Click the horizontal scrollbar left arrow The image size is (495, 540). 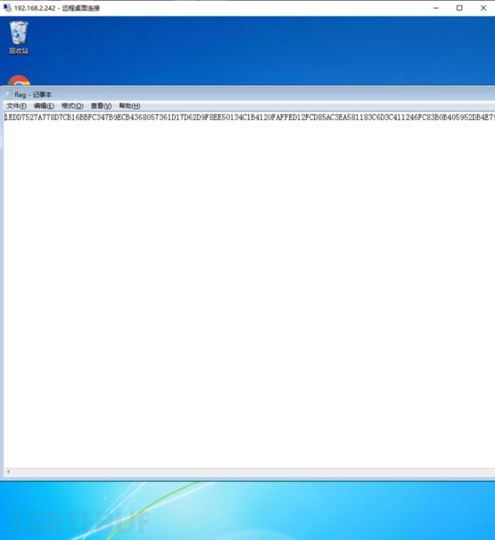[9, 472]
